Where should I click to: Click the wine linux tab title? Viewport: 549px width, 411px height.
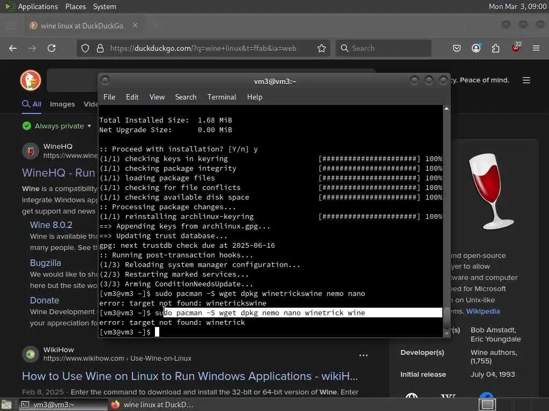(82, 26)
